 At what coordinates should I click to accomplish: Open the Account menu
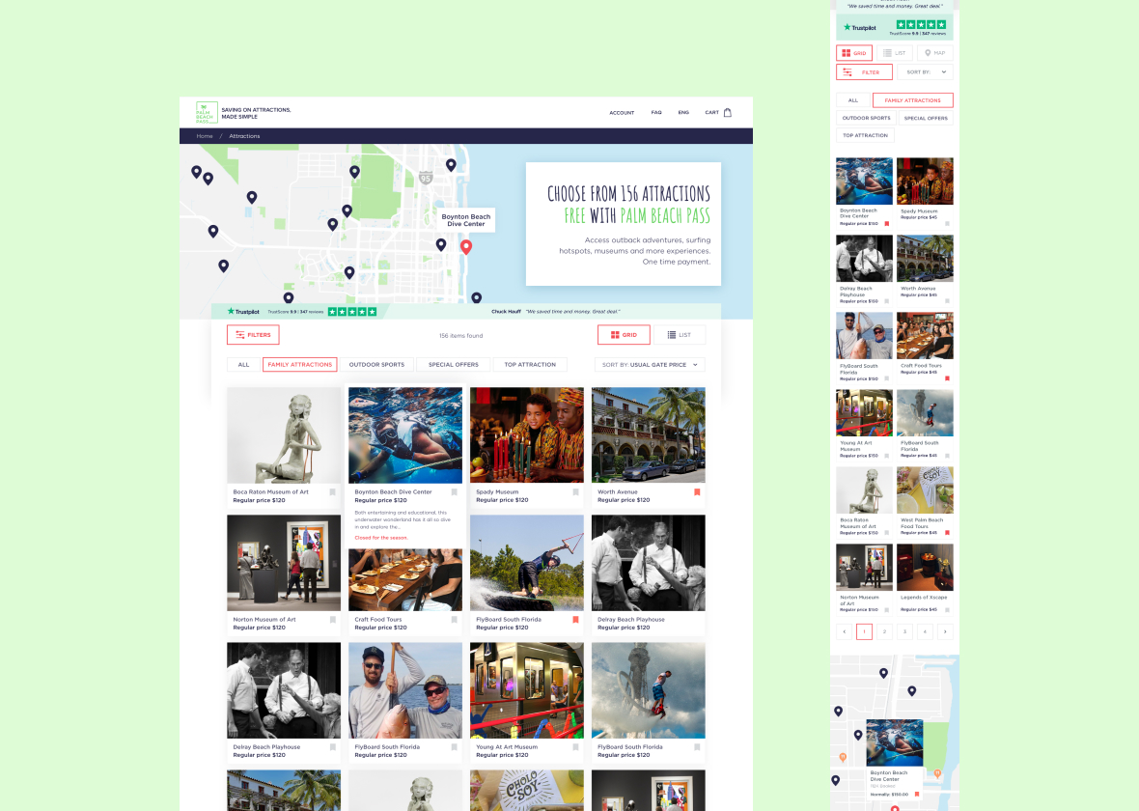[622, 113]
